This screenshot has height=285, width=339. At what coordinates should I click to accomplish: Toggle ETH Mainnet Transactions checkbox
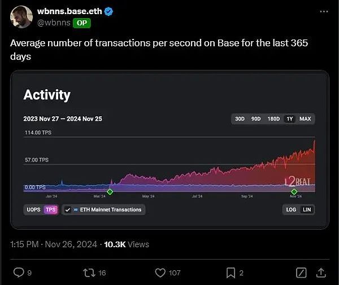pos(68,209)
